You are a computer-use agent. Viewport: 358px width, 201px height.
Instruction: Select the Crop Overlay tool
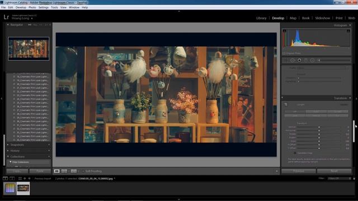pyautogui.click(x=285, y=60)
